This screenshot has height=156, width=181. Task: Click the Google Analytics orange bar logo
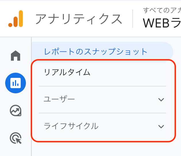tap(16, 19)
